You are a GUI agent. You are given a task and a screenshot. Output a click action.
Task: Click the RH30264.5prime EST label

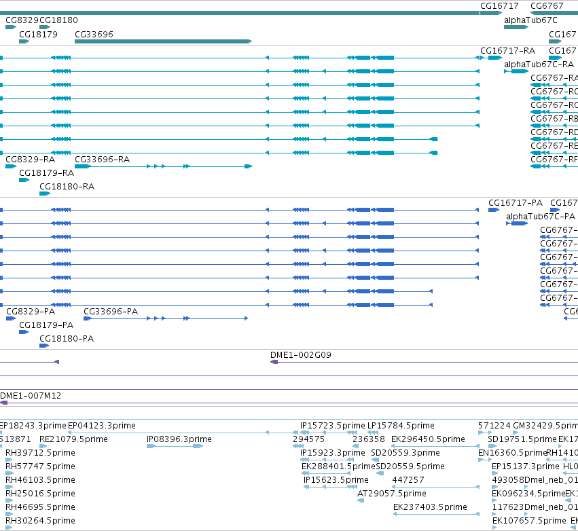point(40,521)
